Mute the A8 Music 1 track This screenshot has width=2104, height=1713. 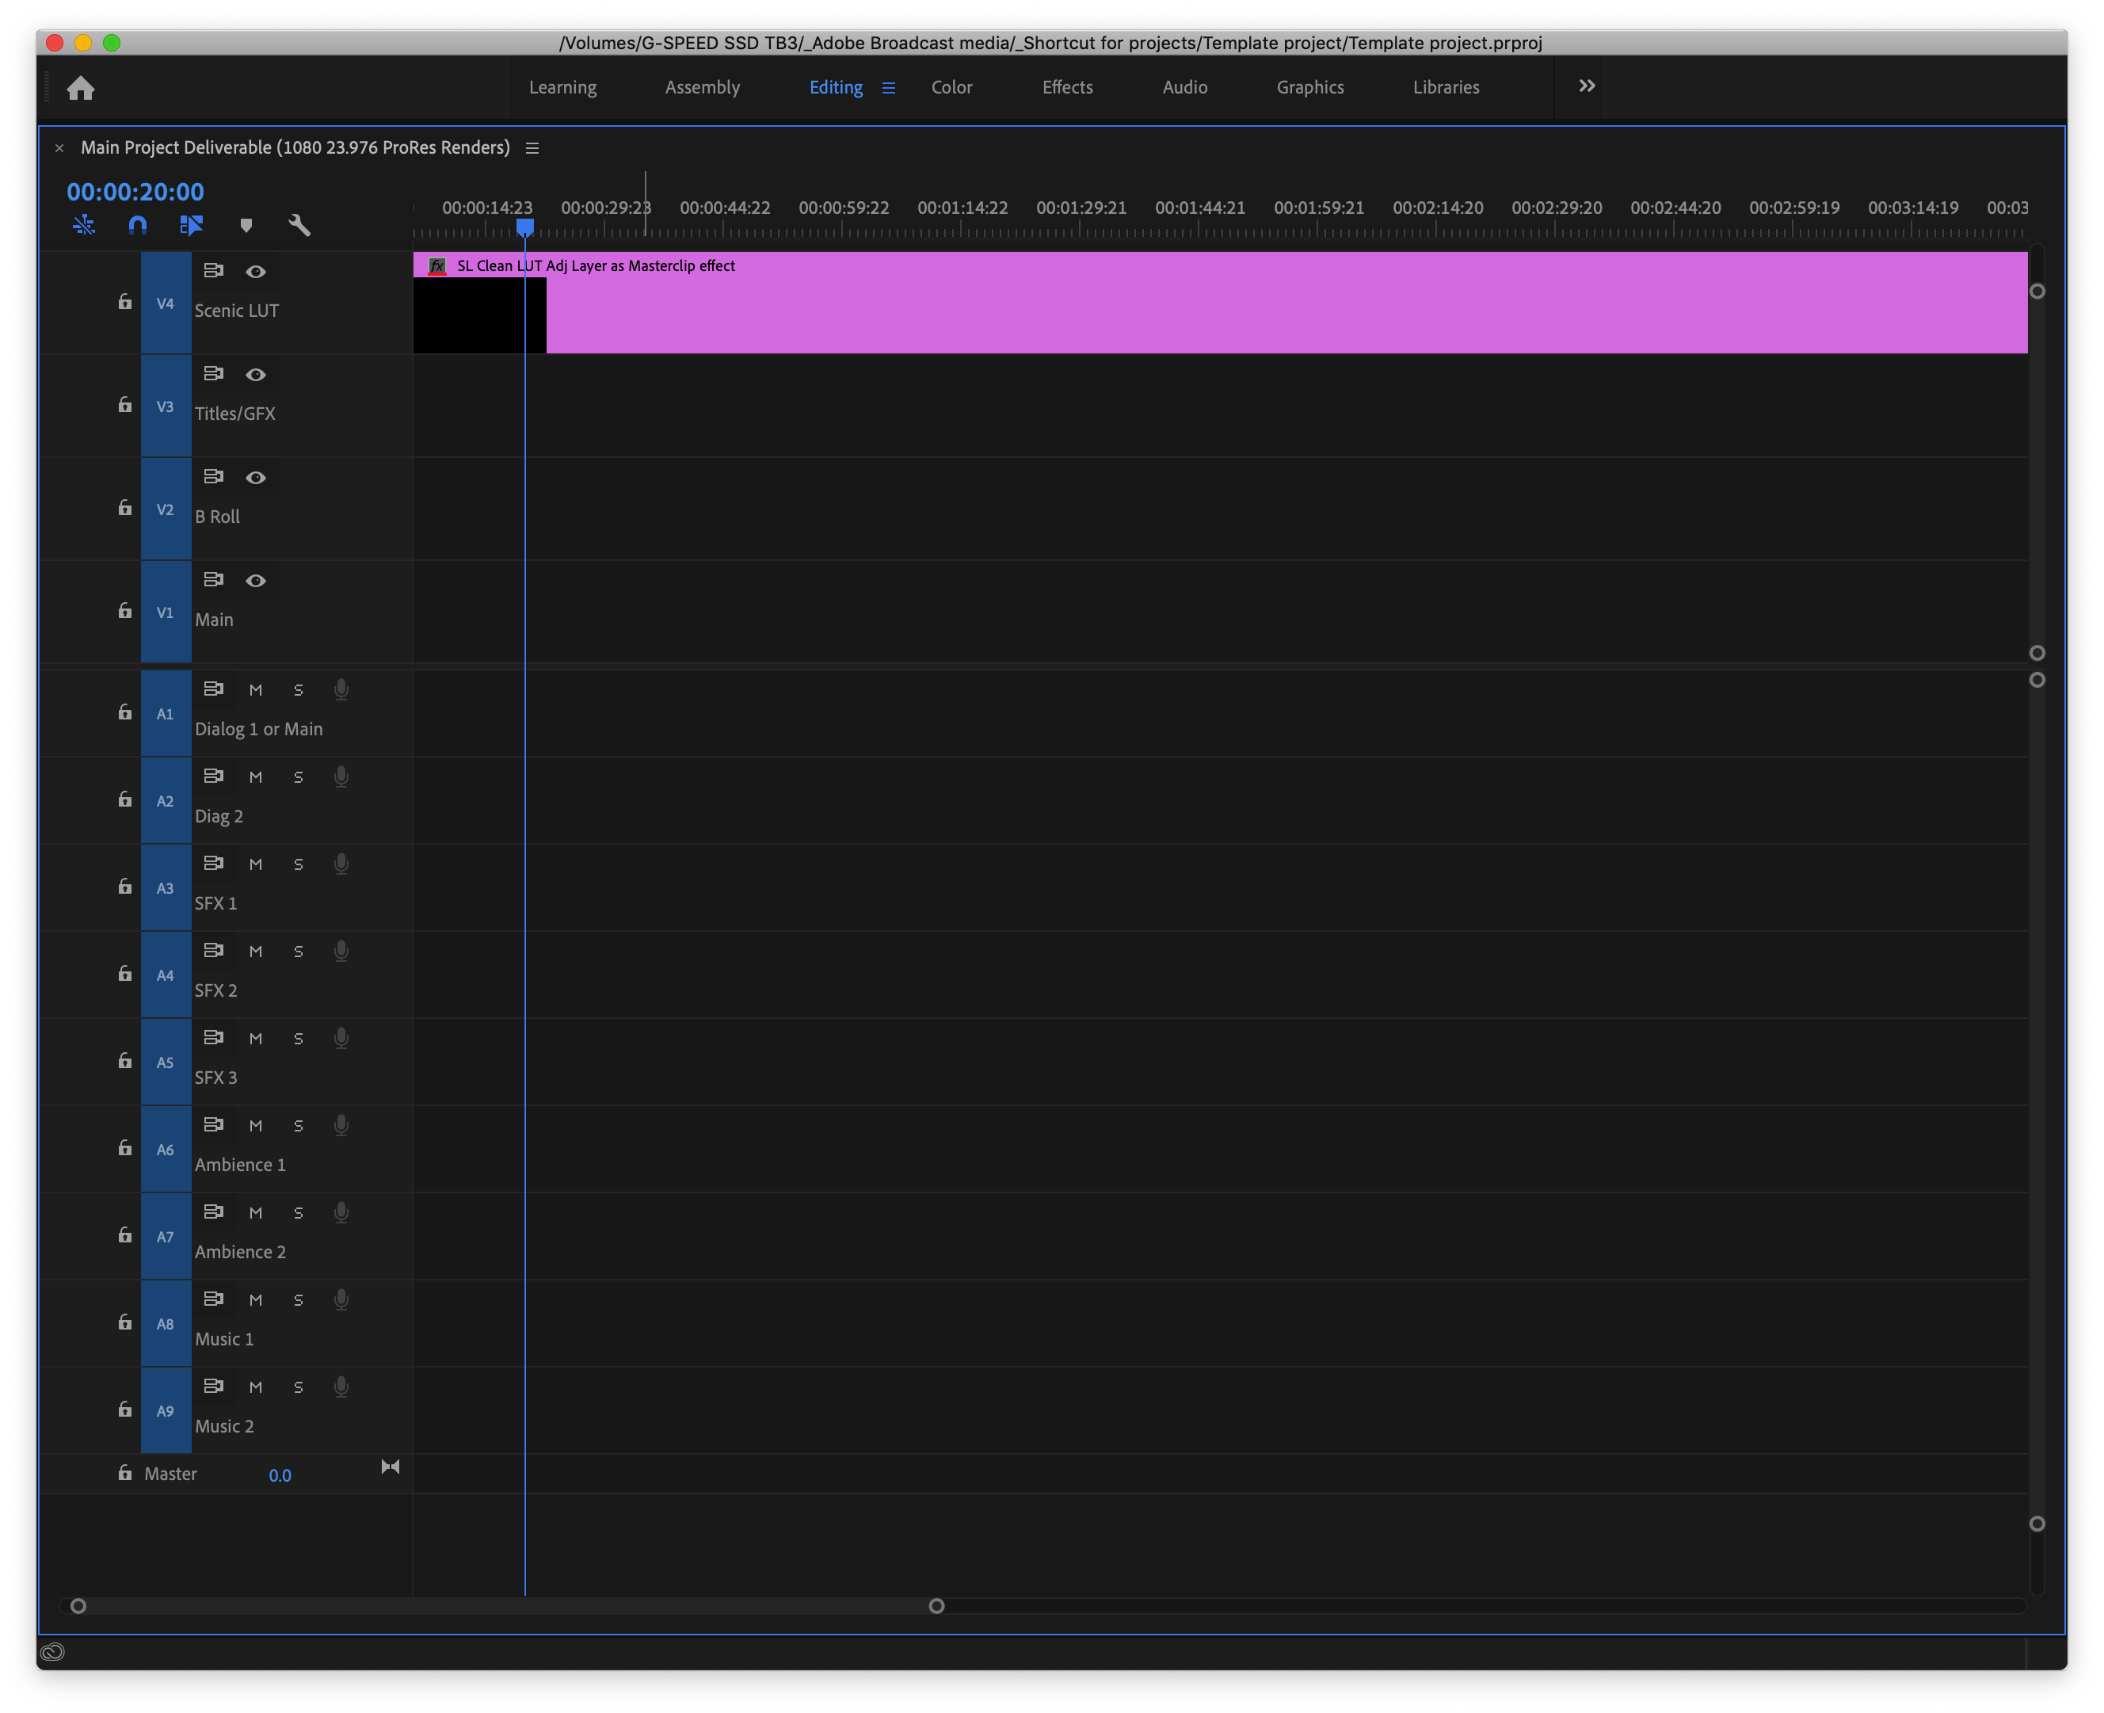[x=256, y=1299]
